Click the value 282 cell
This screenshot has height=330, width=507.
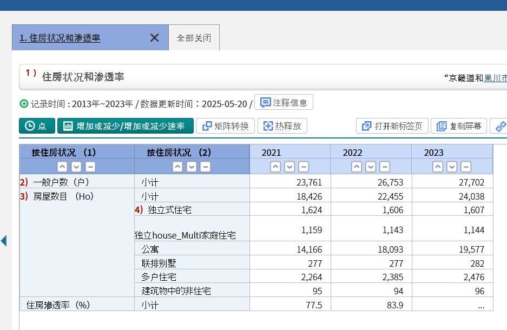[x=453, y=262]
